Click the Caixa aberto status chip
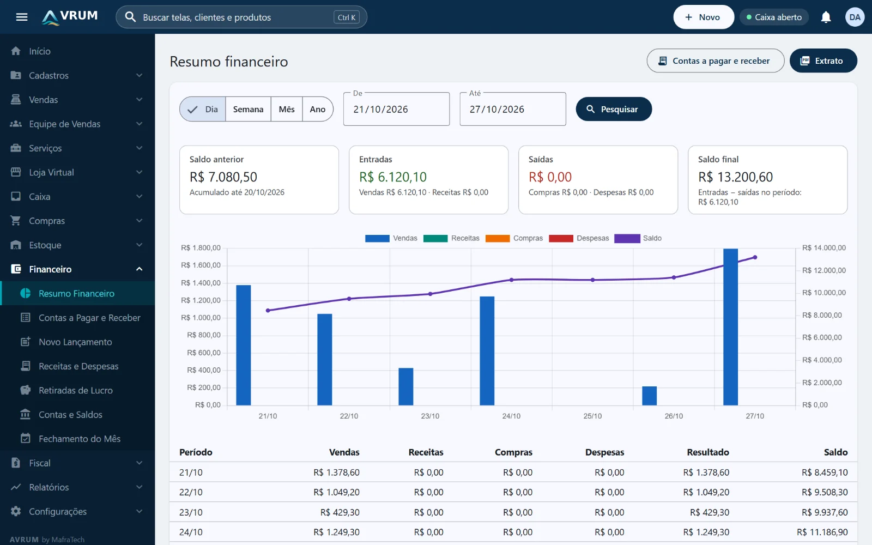 click(774, 17)
